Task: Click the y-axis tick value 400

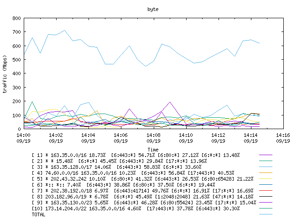Action: pos(16,73)
